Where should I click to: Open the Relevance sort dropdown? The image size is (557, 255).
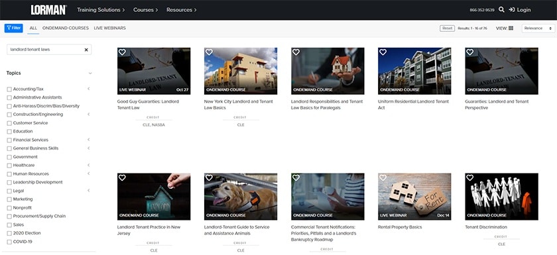538,28
